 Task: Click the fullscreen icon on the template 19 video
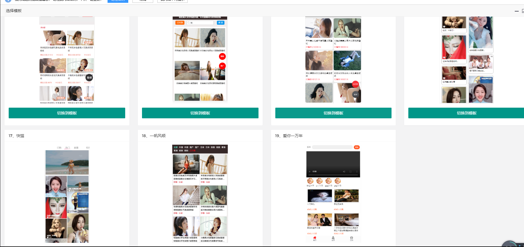pyautogui.click(x=350, y=172)
